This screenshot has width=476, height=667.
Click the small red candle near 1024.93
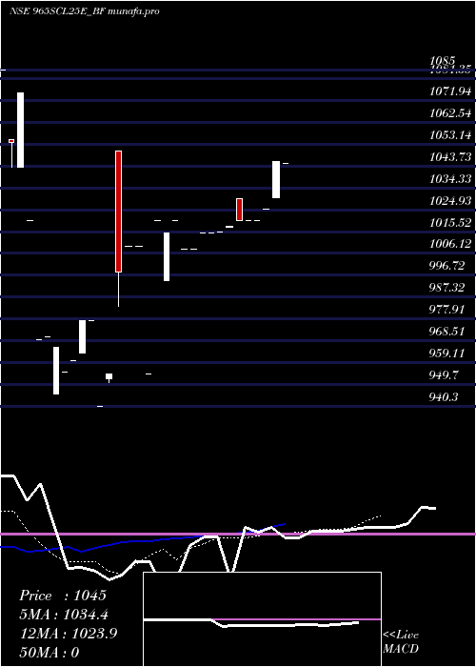240,210
